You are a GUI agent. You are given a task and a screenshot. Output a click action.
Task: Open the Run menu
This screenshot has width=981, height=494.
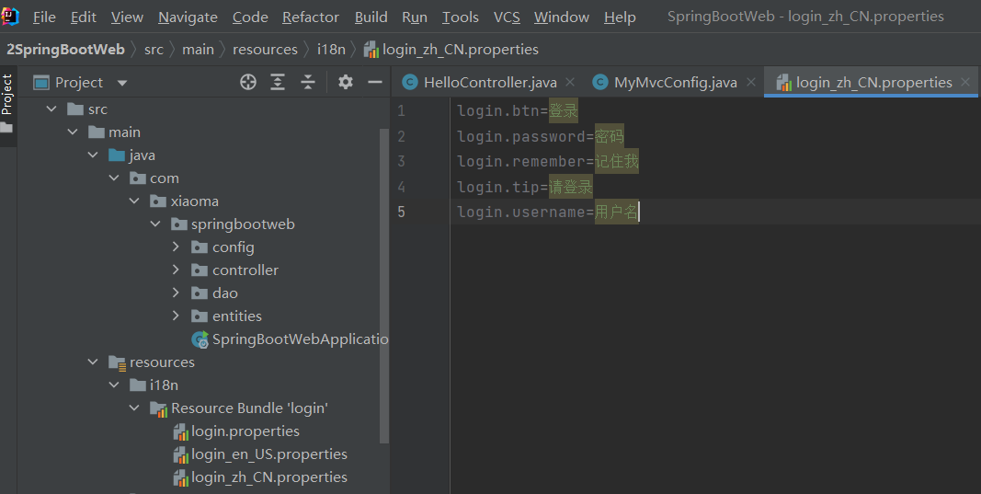pyautogui.click(x=414, y=17)
